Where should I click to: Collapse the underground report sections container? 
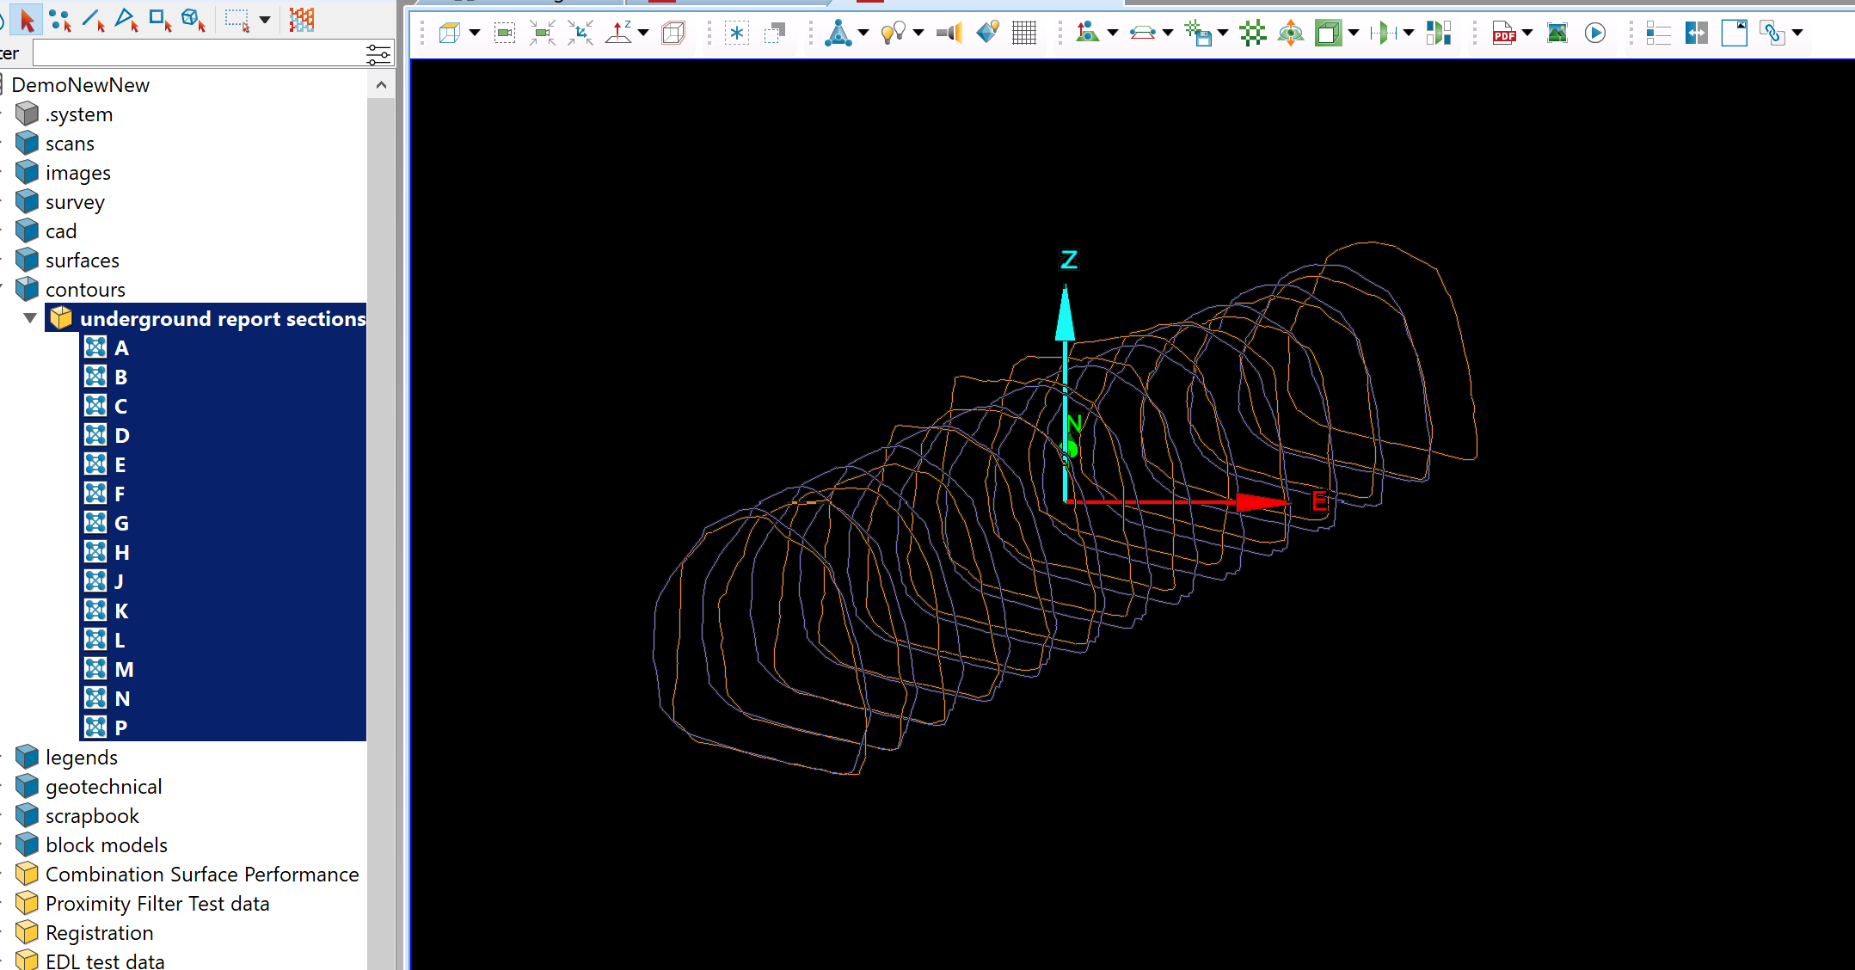coord(30,319)
